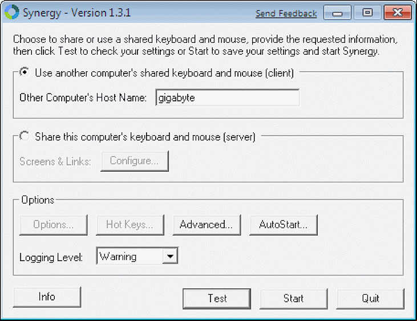Close the Synergy window
Viewport: 417px width, 321px height.
click(398, 13)
